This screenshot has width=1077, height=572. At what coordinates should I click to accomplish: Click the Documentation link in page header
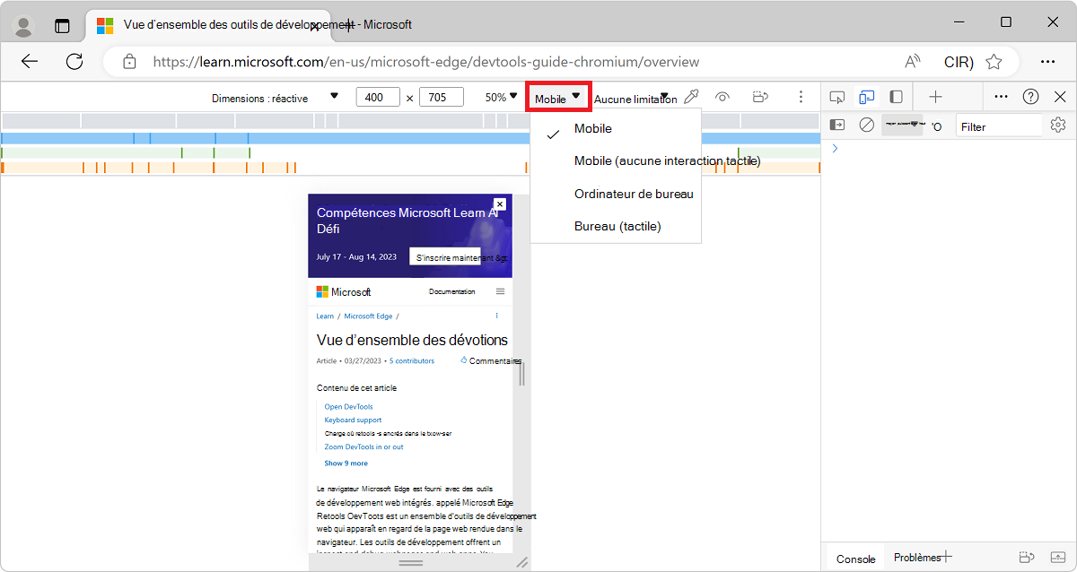click(451, 291)
